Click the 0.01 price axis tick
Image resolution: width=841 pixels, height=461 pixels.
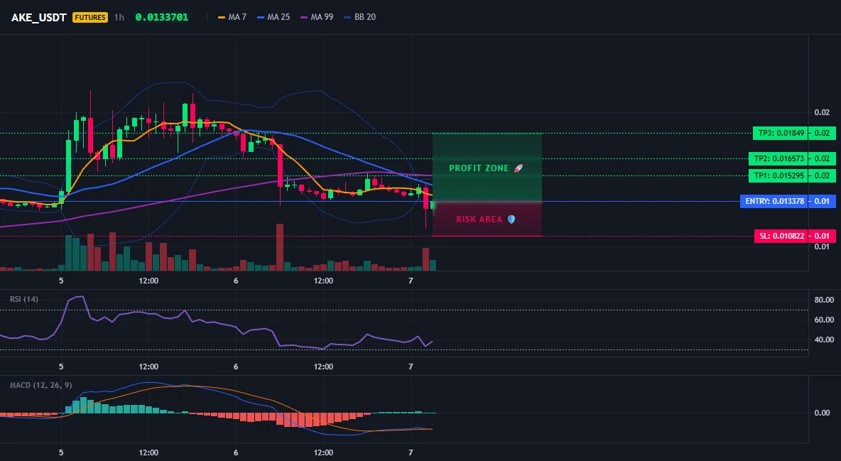point(822,247)
